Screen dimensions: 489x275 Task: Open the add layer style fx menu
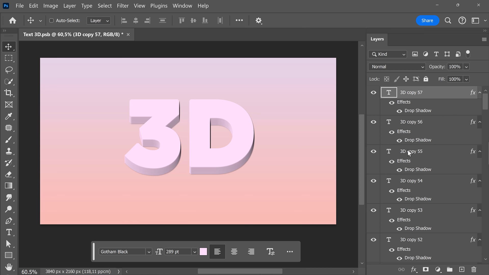pyautogui.click(x=414, y=269)
